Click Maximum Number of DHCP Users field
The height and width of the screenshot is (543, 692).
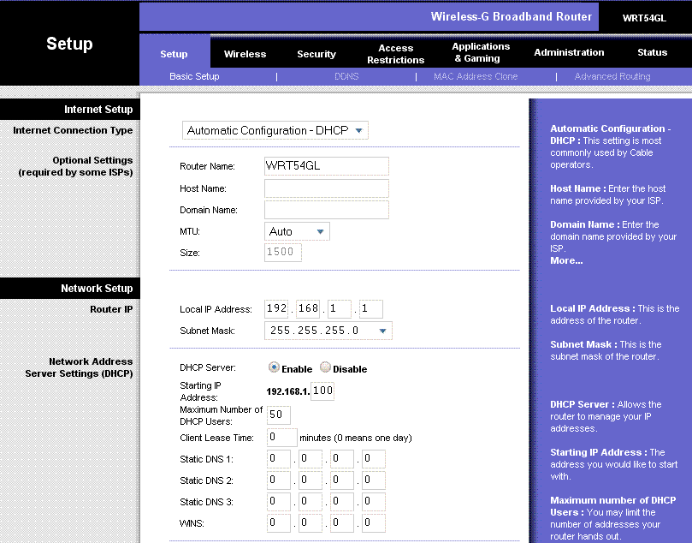coord(279,415)
